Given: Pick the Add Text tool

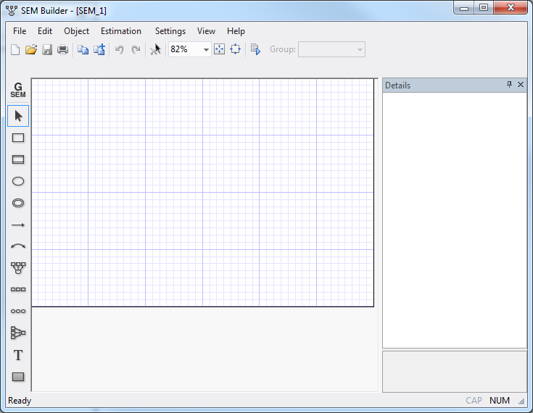Looking at the screenshot, I should (18, 355).
